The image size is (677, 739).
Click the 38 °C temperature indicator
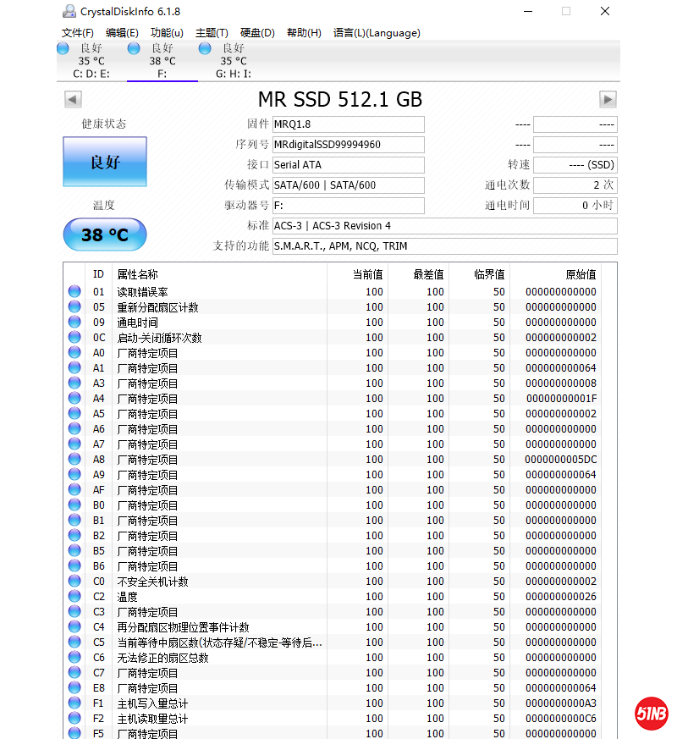[x=105, y=234]
